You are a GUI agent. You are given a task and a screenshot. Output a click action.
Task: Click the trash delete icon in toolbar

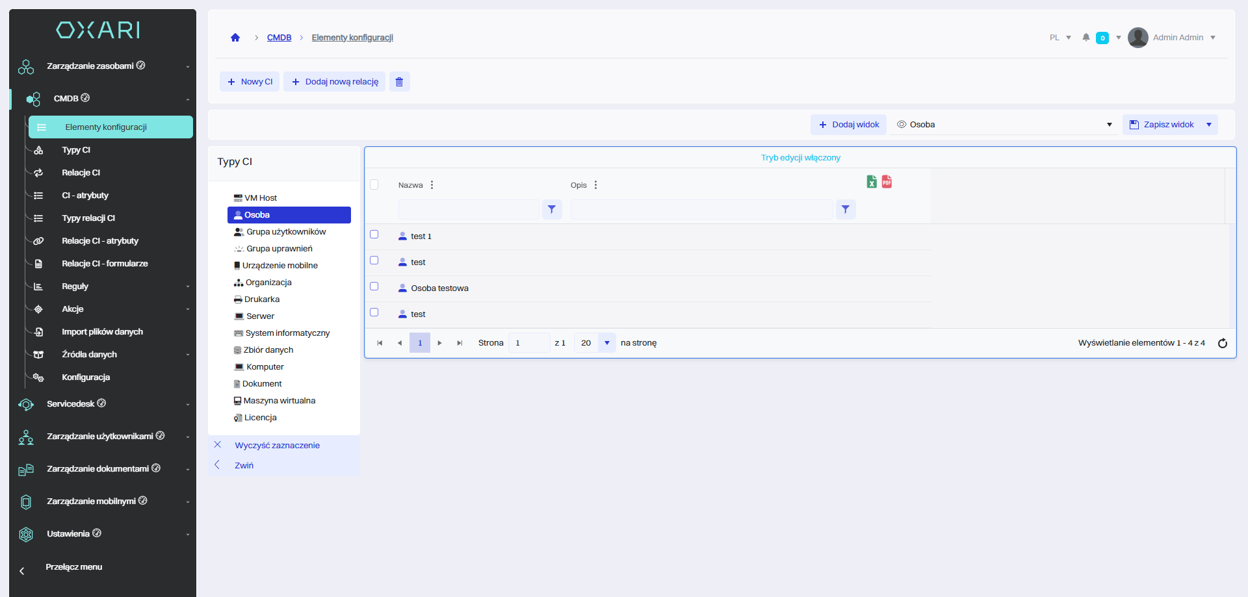pyautogui.click(x=399, y=82)
